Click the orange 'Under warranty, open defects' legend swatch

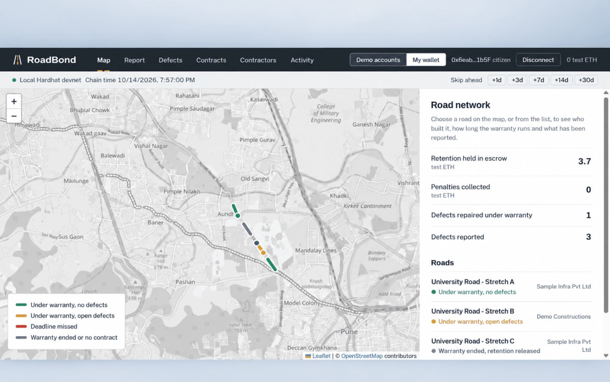pyautogui.click(x=21, y=316)
